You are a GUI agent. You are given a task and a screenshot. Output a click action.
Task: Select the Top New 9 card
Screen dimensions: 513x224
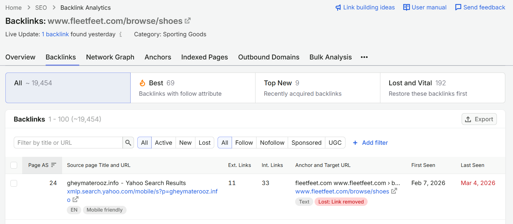318,88
